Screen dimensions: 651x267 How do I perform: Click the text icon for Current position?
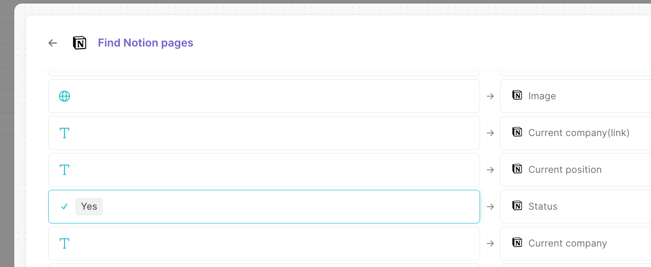pos(64,170)
